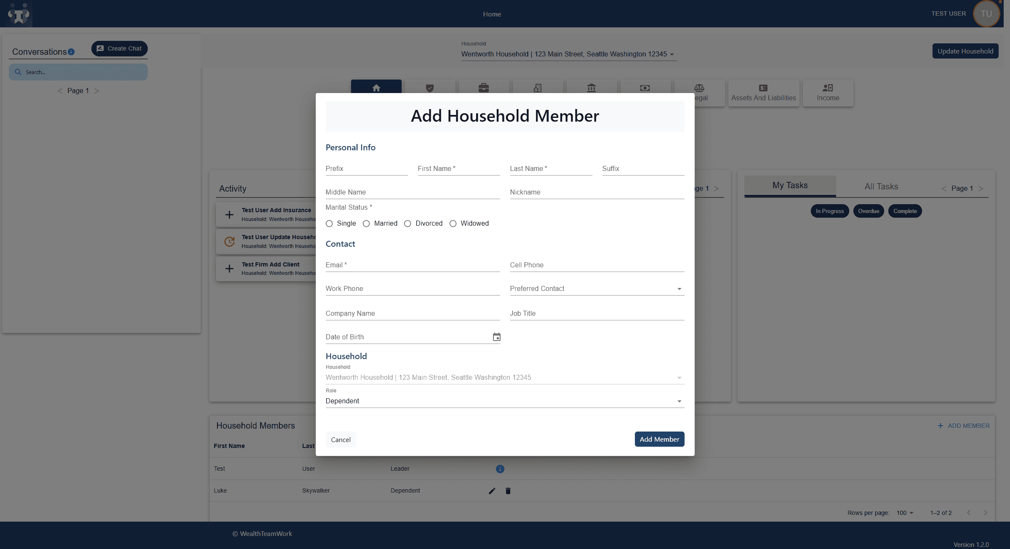1010x549 pixels.
Task: Toggle the Overdue task filter
Action: pyautogui.click(x=869, y=211)
